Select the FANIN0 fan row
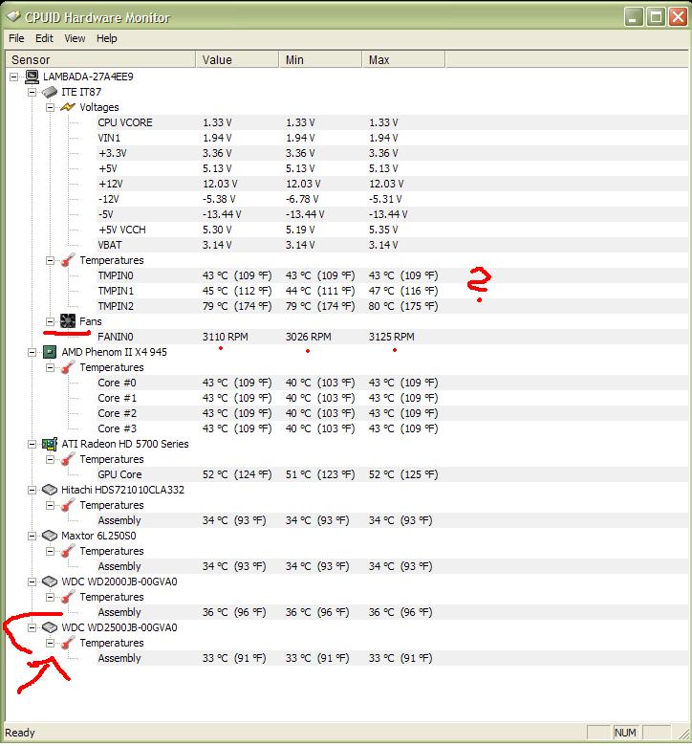 (392, 337)
